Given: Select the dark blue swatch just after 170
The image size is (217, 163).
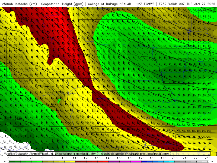Looking at the screenshot, I should point(144,162).
